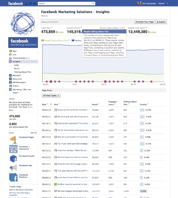Click Remove from My Page's Favorites
The height and width of the screenshot is (198, 178).
tap(20, 194)
